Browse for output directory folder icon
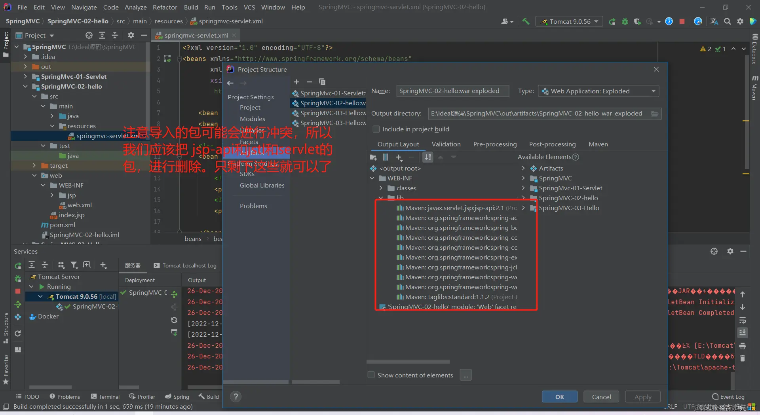This screenshot has width=760, height=415. pyautogui.click(x=655, y=114)
